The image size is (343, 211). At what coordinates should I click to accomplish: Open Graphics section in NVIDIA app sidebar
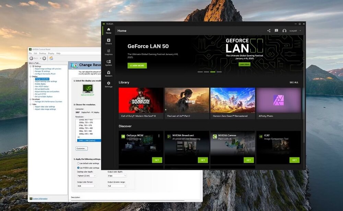pyautogui.click(x=108, y=52)
